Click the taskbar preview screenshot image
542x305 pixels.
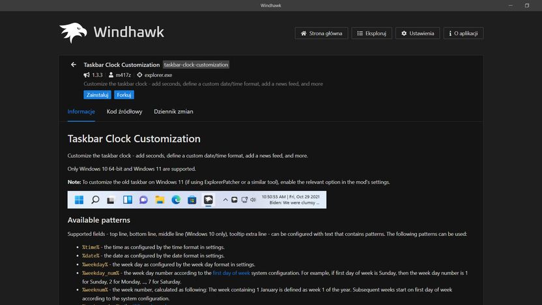197,199
